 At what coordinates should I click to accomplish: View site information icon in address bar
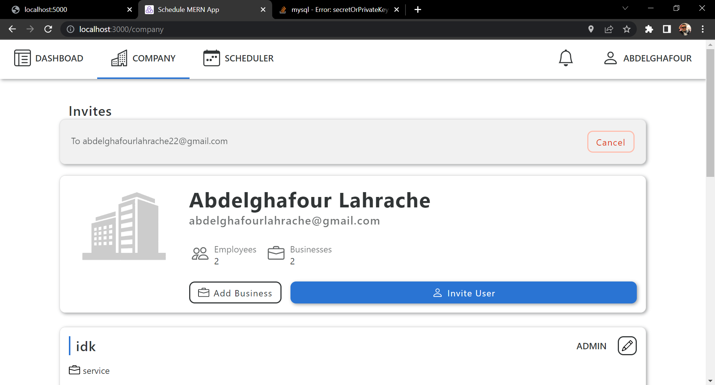[70, 29]
